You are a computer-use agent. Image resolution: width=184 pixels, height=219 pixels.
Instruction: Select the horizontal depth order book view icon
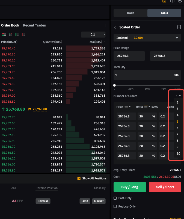(11, 34)
